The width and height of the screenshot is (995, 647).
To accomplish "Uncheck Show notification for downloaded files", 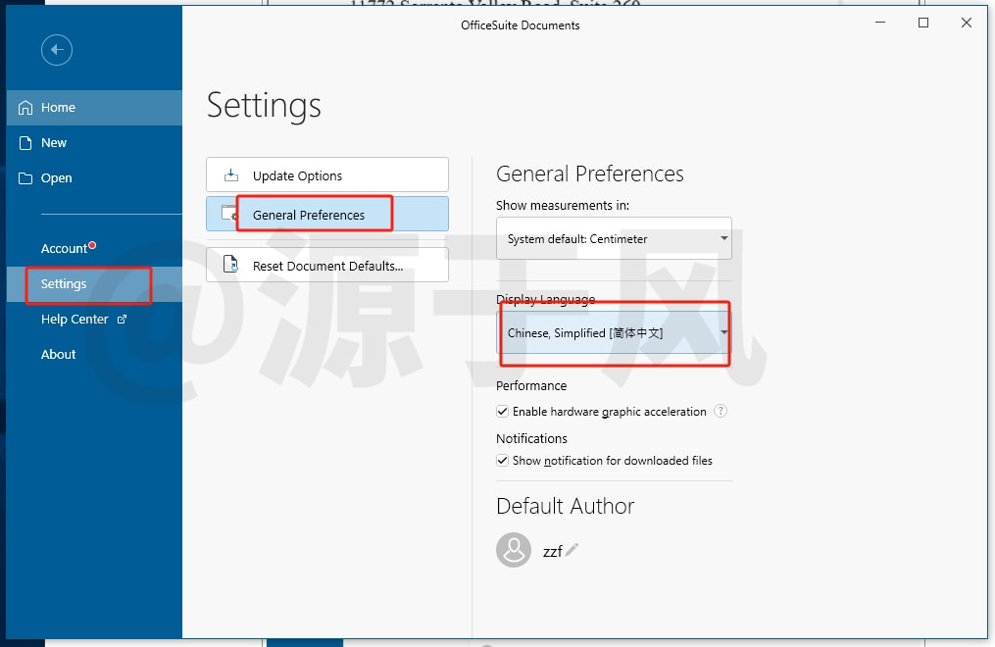I will tap(503, 461).
